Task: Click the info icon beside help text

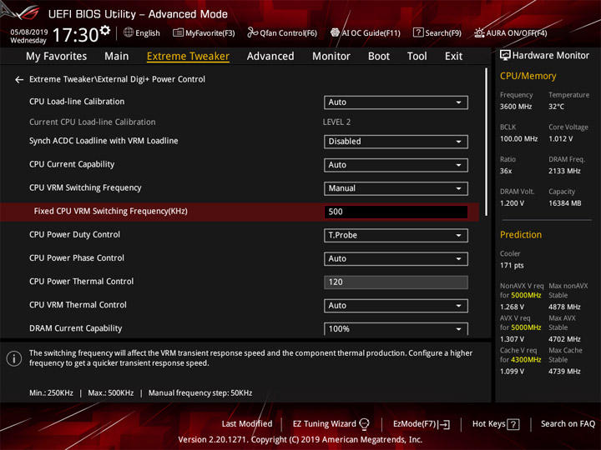Action: pyautogui.click(x=14, y=358)
